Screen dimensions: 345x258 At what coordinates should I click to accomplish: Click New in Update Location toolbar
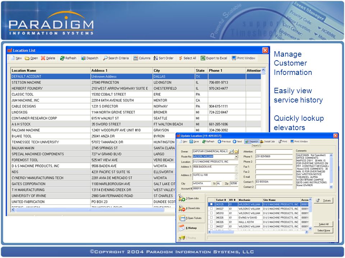pos(183,142)
